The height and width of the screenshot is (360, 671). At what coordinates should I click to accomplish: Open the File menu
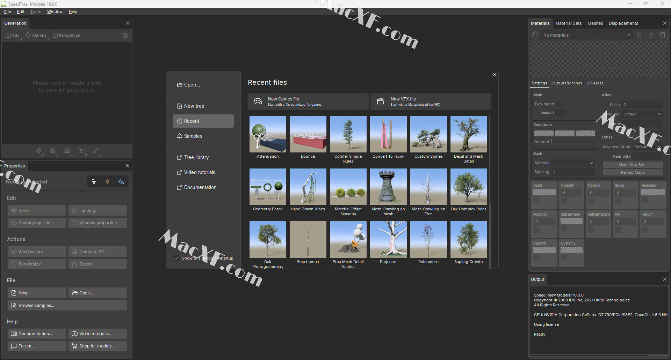point(7,12)
